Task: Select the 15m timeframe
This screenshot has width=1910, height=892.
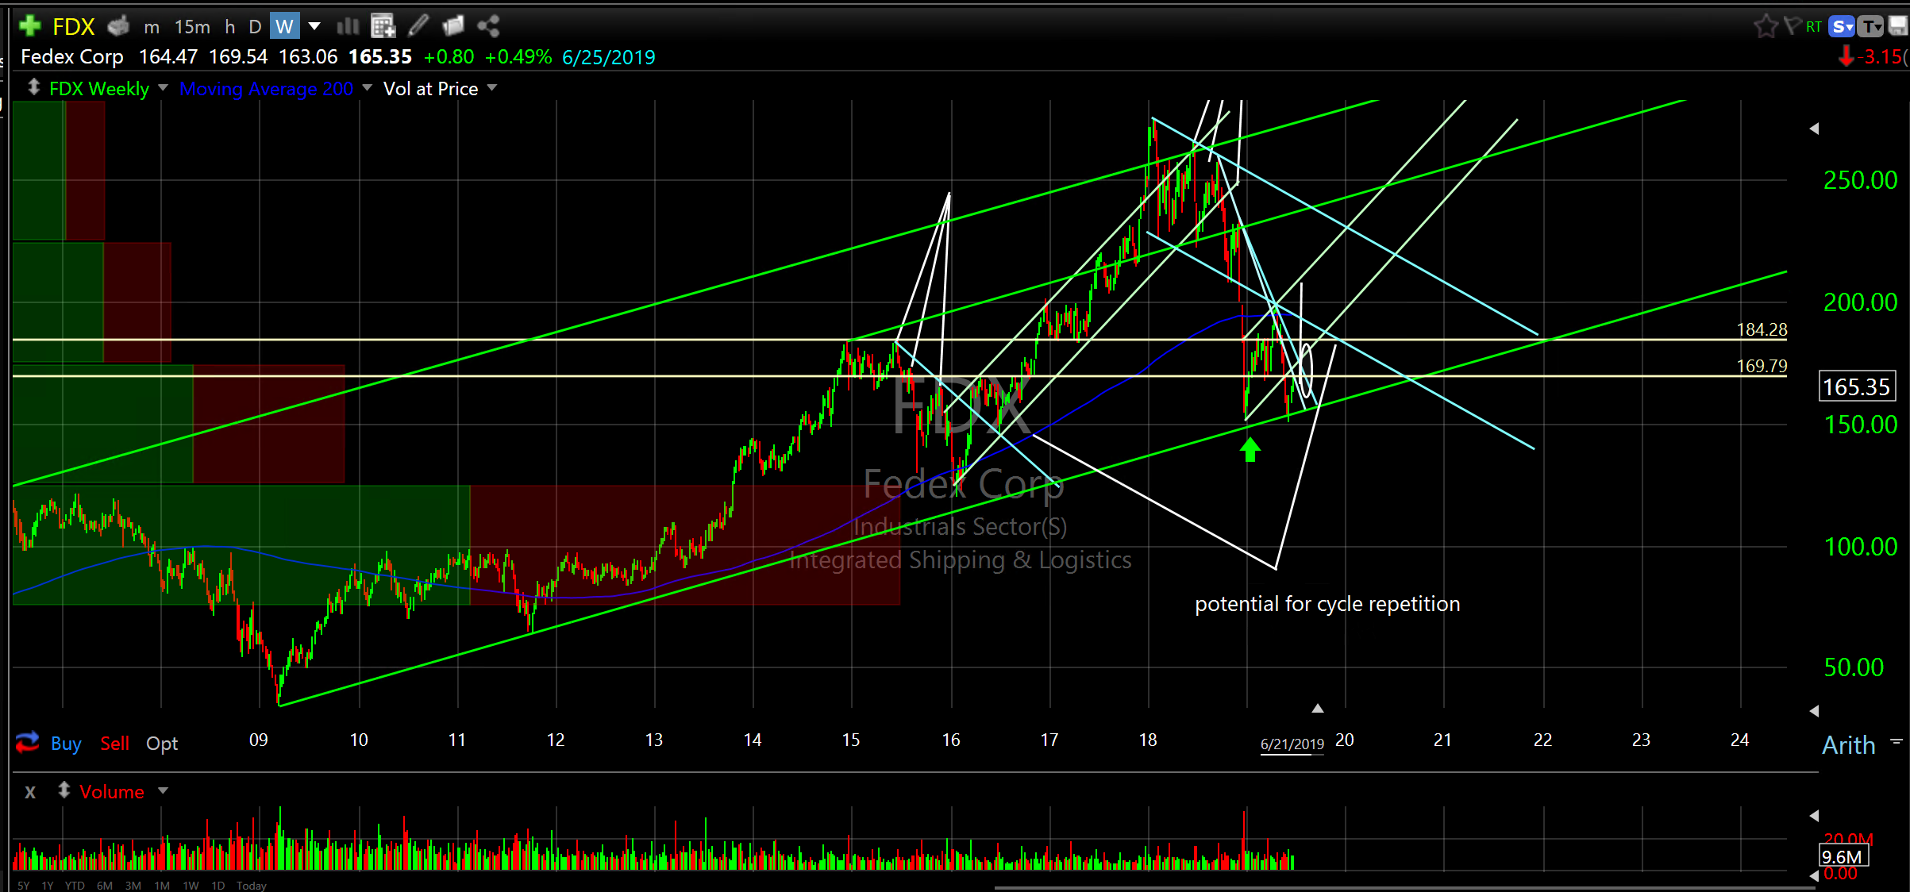Action: pos(192,27)
